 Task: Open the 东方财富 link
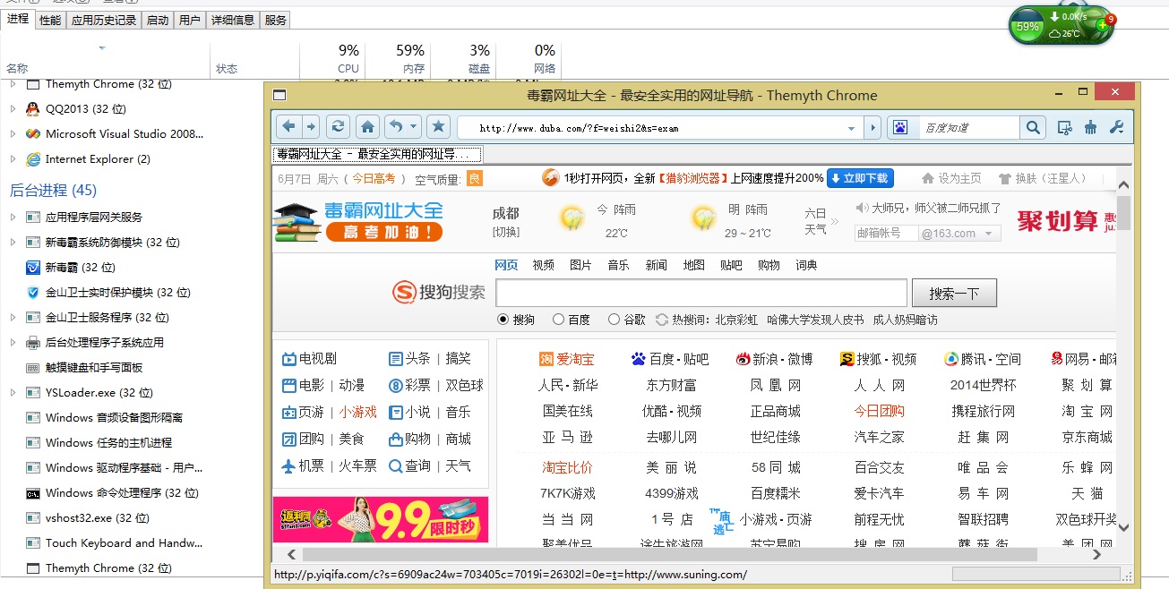pyautogui.click(x=671, y=385)
